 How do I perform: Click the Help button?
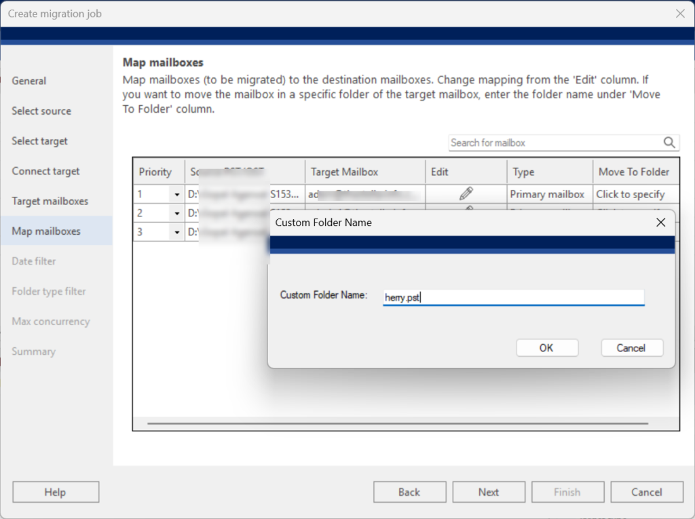[x=56, y=492]
